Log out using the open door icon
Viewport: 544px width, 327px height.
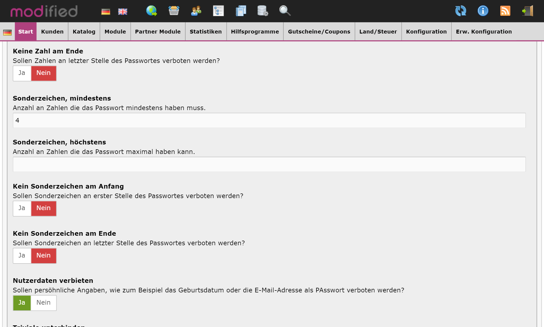pyautogui.click(x=527, y=11)
